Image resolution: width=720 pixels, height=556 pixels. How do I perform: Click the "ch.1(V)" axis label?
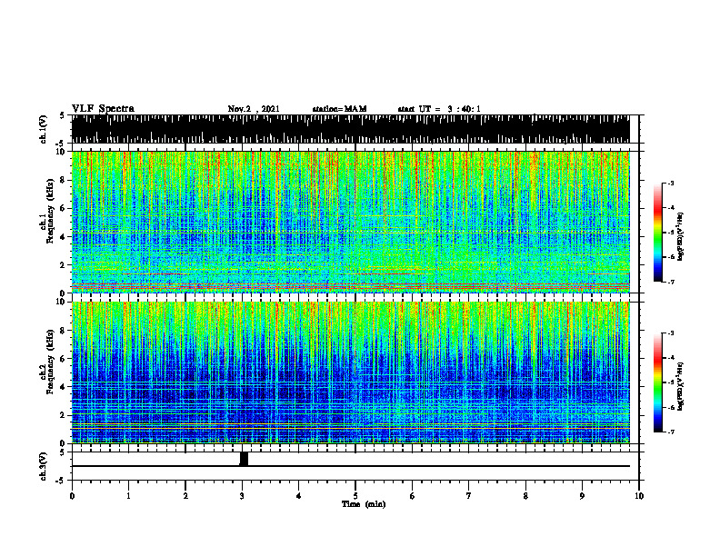(x=44, y=129)
